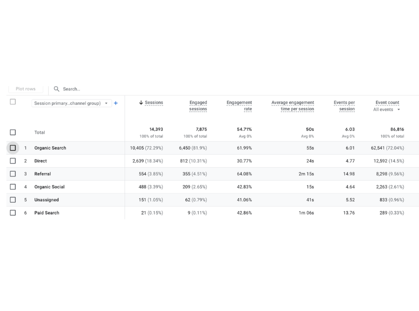Check the Direct row checkbox
The image size is (419, 311).
[13, 161]
